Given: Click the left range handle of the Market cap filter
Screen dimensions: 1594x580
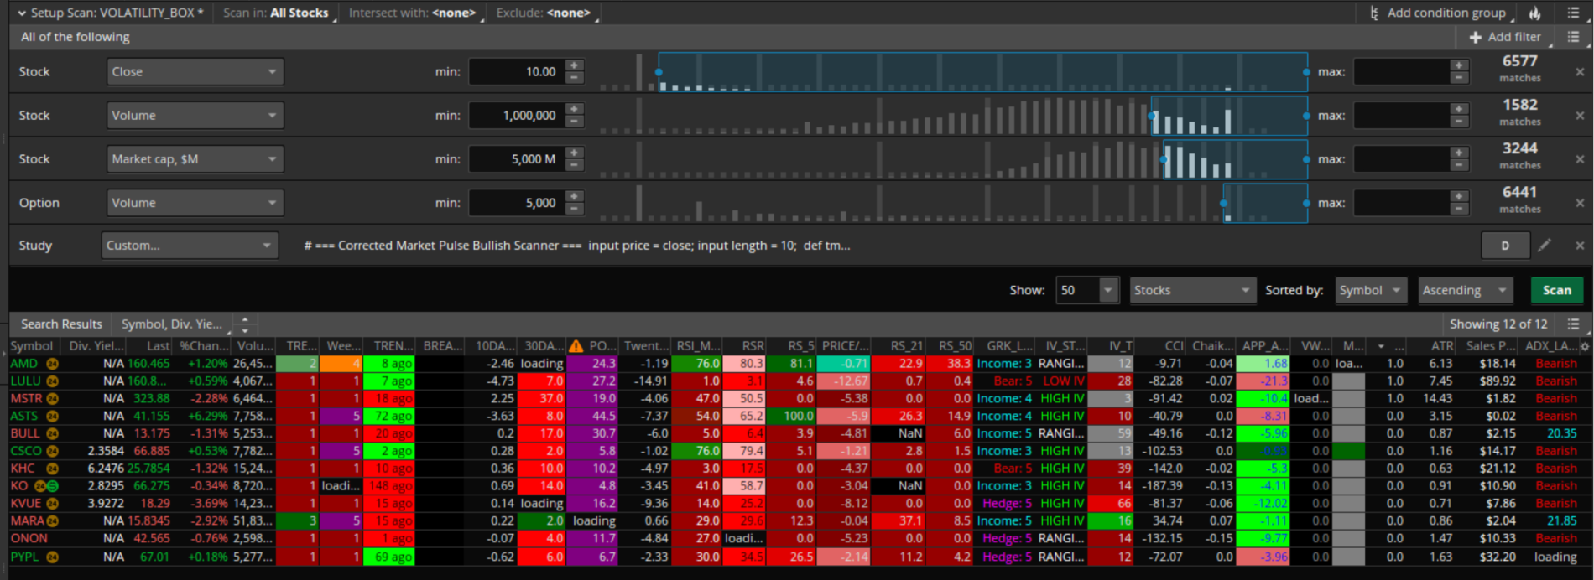Looking at the screenshot, I should click(x=1164, y=159).
